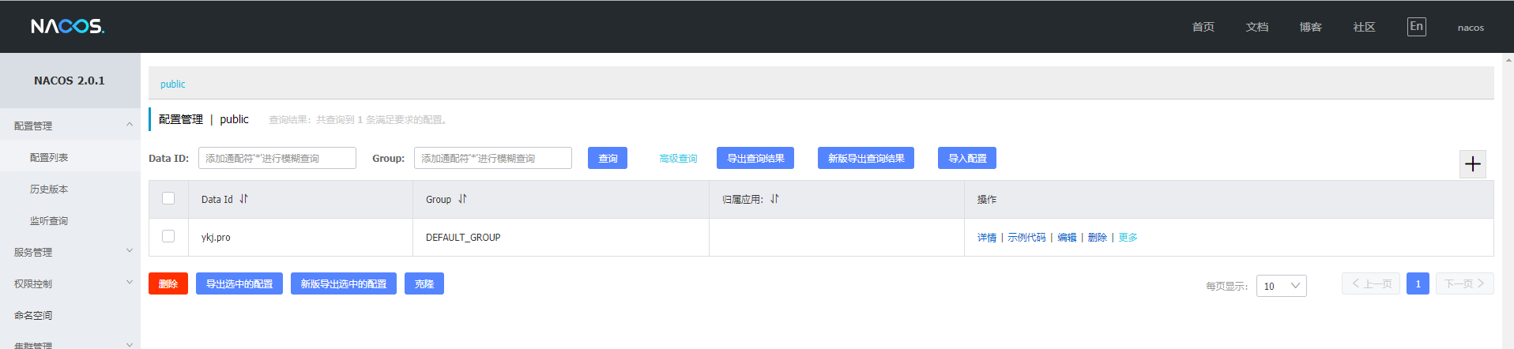Screen dimensions: 1514x349
Task: Select the public namespace tab
Action: pyautogui.click(x=172, y=84)
